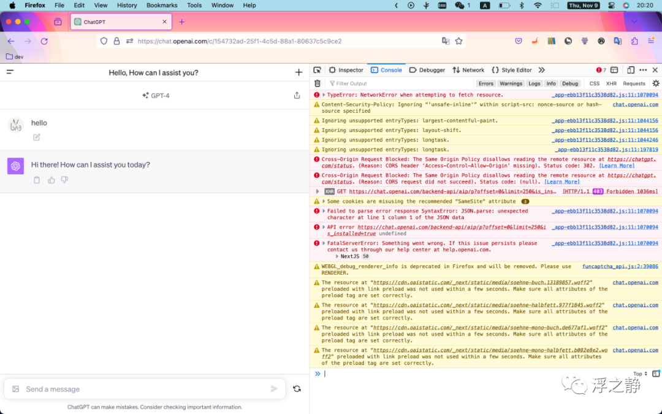662x414 pixels.
Task: Show more DevTools tabs with chevrons
Action: pos(542,70)
